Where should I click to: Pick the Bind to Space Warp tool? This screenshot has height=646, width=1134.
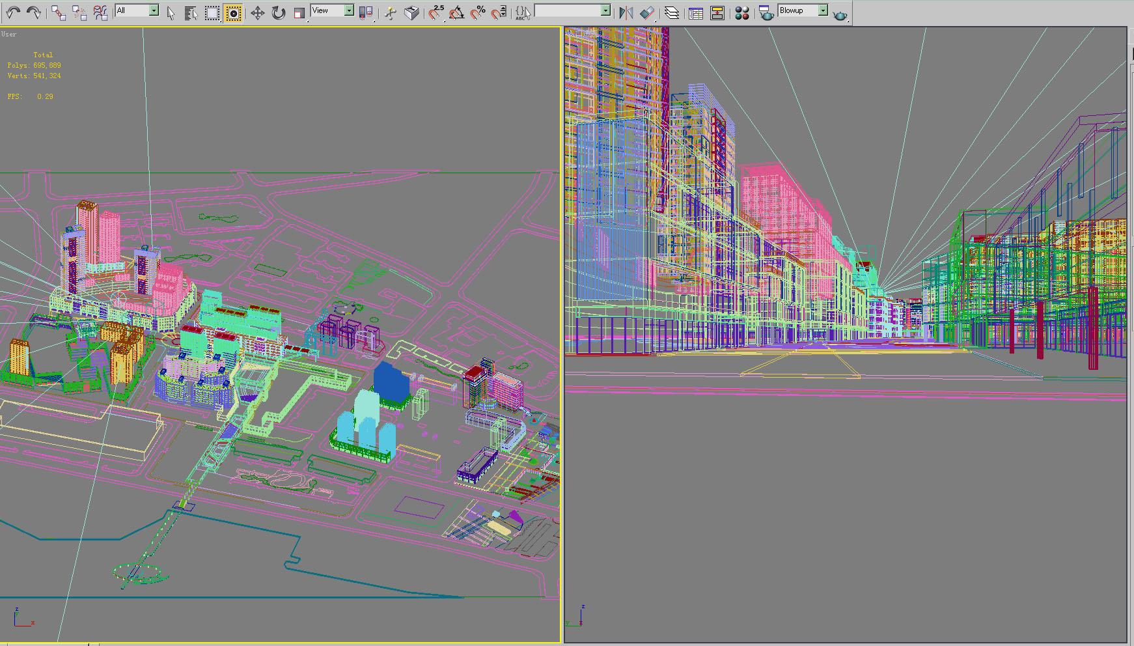coord(100,12)
